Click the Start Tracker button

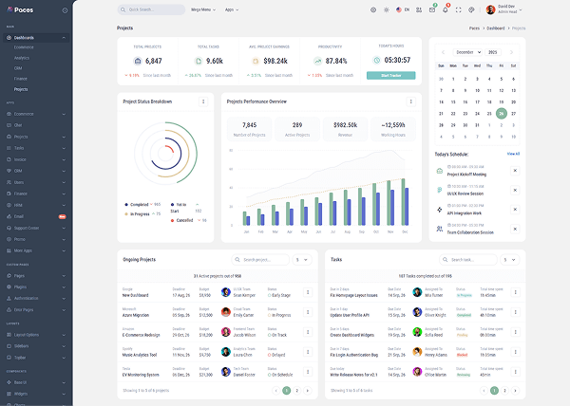pos(390,74)
